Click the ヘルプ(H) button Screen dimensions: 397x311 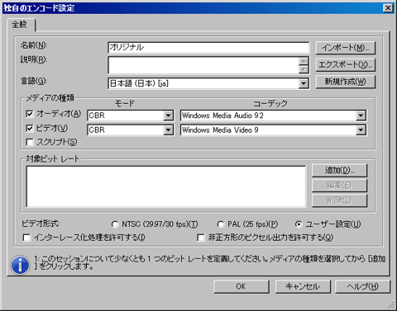(363, 286)
